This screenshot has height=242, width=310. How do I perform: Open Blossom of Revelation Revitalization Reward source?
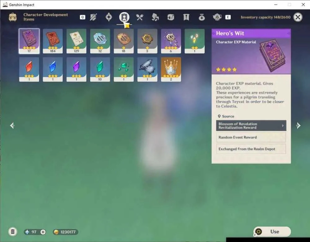(x=251, y=125)
